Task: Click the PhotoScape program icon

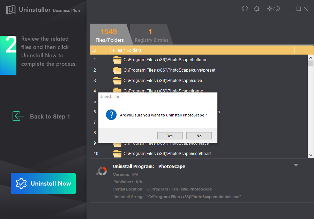Action: pyautogui.click(x=102, y=171)
